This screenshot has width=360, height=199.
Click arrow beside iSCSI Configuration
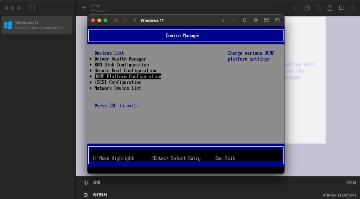tap(91, 82)
